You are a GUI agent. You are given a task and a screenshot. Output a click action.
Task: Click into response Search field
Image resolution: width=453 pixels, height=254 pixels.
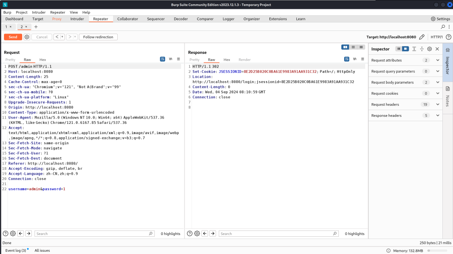pyautogui.click(x=279, y=234)
